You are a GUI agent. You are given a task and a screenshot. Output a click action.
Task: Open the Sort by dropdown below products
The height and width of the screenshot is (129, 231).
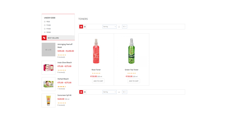click(x=109, y=92)
